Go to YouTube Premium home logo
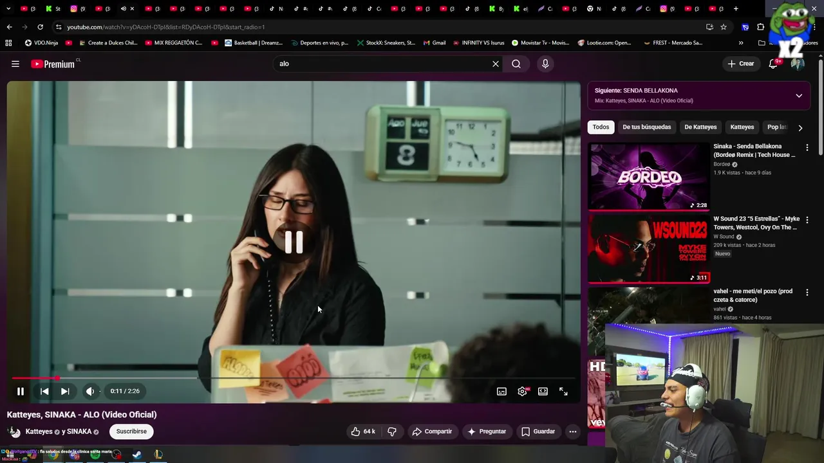Viewport: 824px width, 463px height. tap(53, 64)
